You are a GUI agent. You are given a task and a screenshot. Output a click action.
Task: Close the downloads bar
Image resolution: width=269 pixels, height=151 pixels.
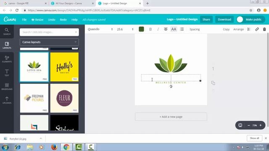pyautogui.click(x=266, y=138)
